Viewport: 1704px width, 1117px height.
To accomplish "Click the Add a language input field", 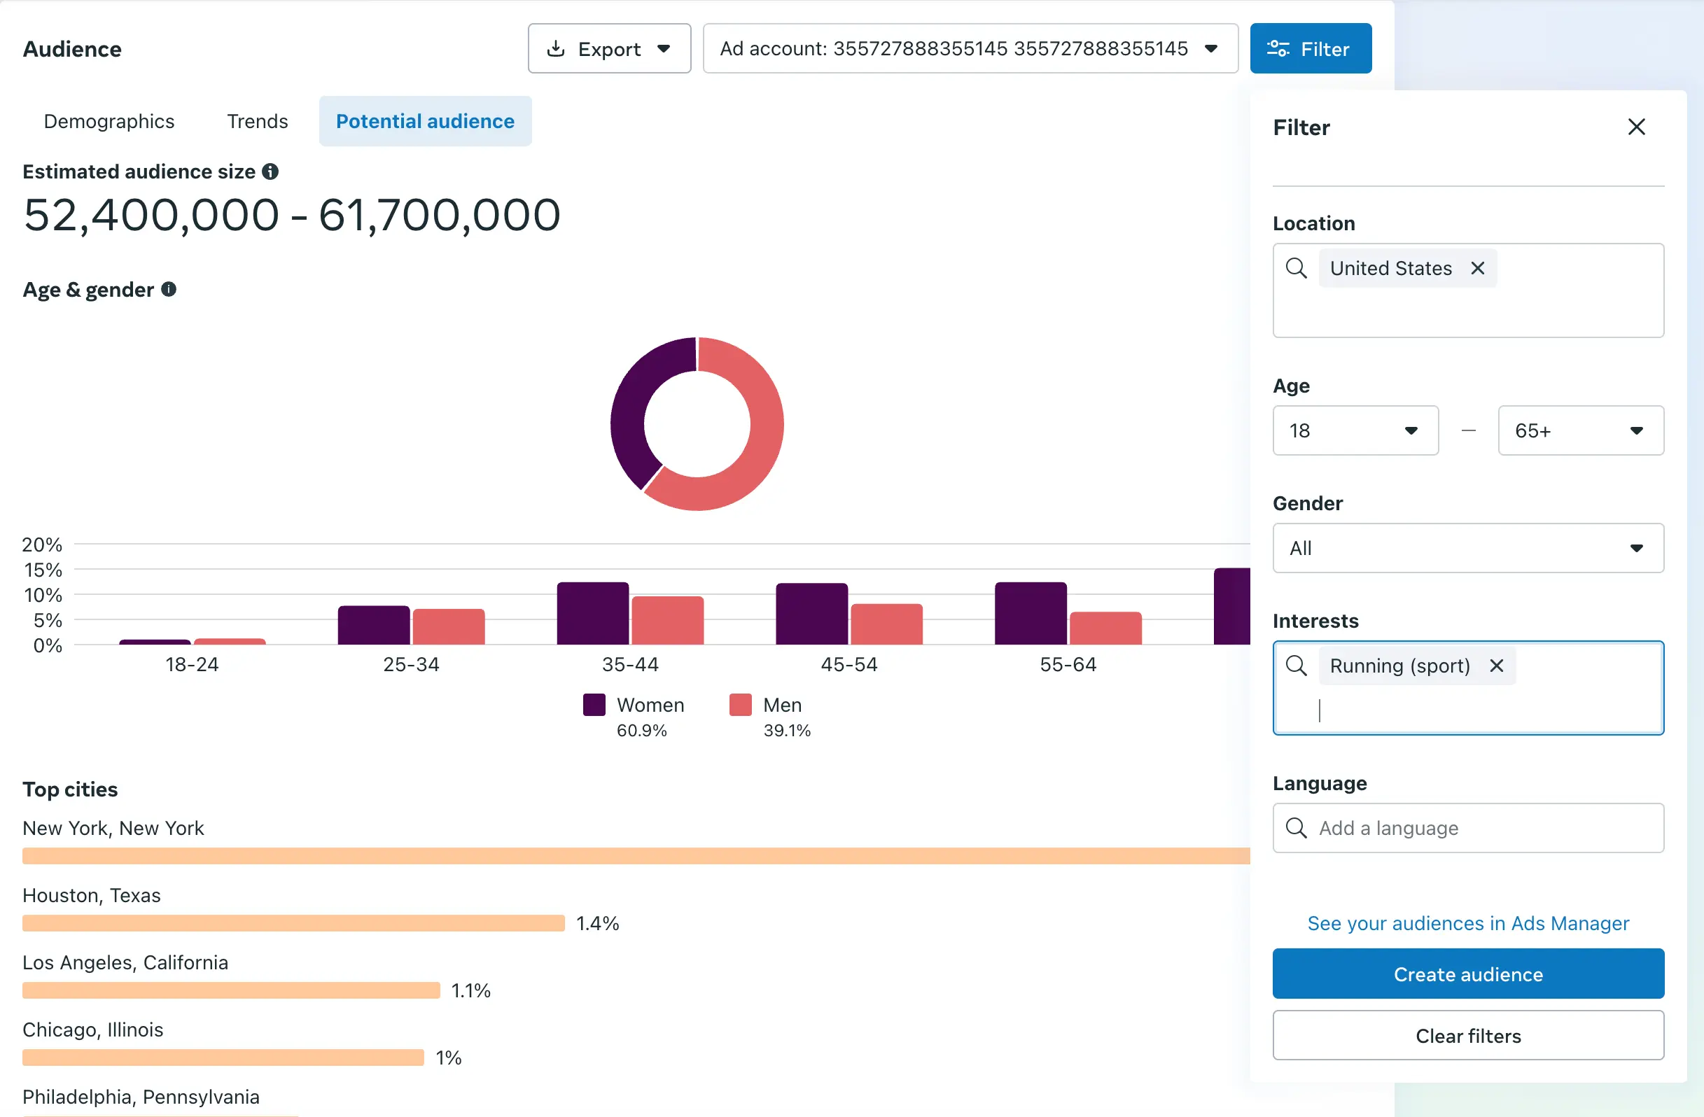I will point(1482,828).
